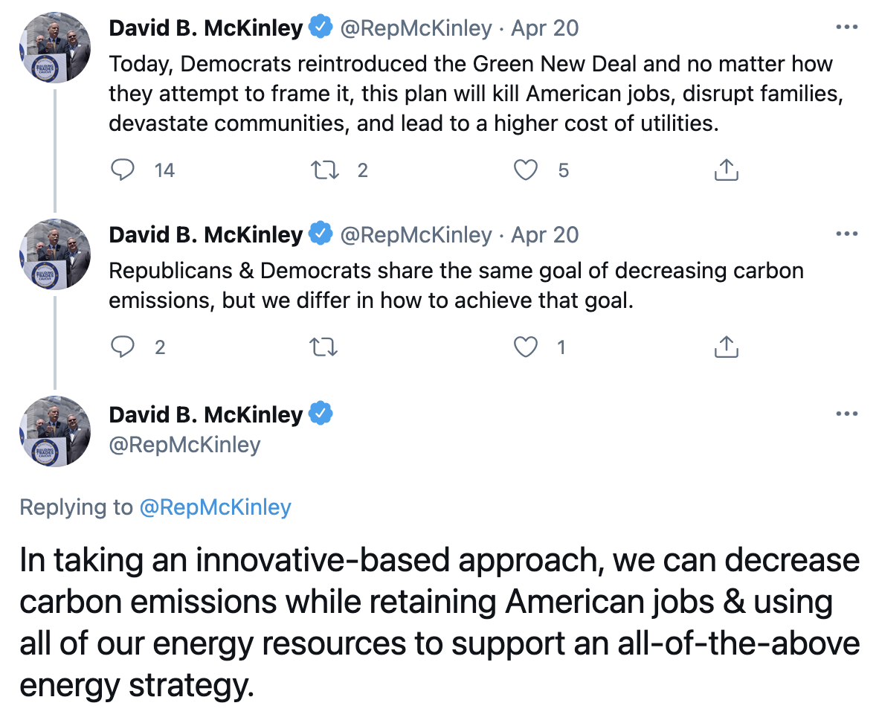Like the Green New Deal tweet
Screen dimensions: 879x726
pos(526,170)
